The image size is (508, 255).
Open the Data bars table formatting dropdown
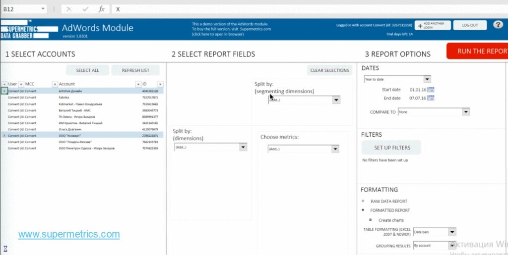point(452,232)
